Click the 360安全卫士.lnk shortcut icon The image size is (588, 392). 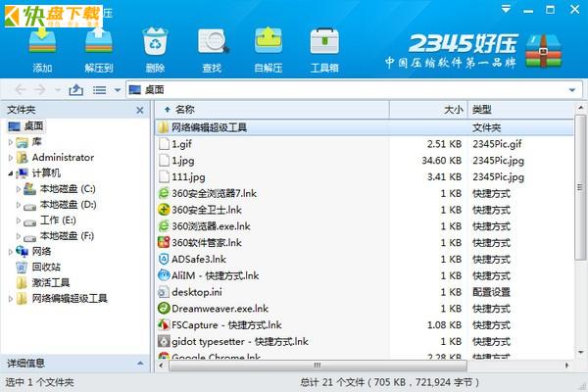coord(164,210)
